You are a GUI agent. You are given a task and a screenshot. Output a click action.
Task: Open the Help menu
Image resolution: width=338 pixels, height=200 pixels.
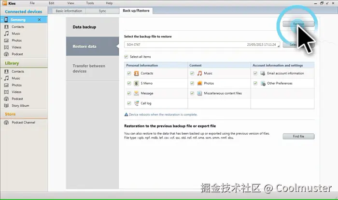click(x=109, y=3)
